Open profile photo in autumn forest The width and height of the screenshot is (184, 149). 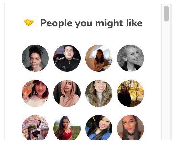131,93
